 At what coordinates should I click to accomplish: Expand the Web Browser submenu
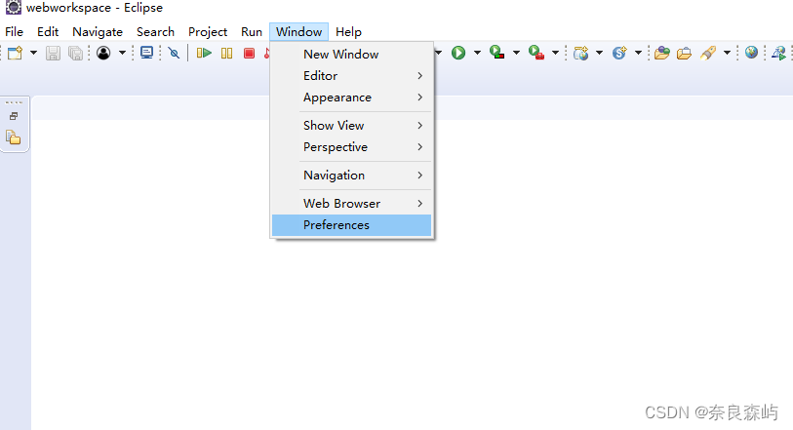click(351, 204)
